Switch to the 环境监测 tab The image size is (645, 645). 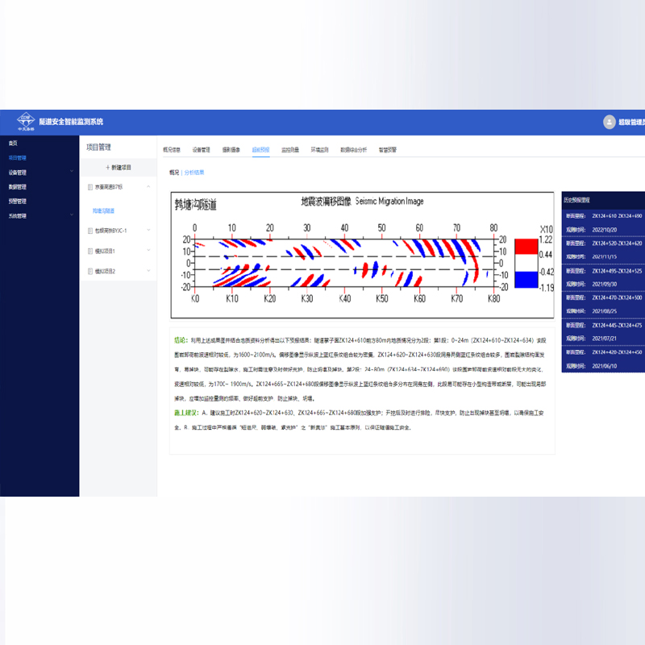click(319, 150)
